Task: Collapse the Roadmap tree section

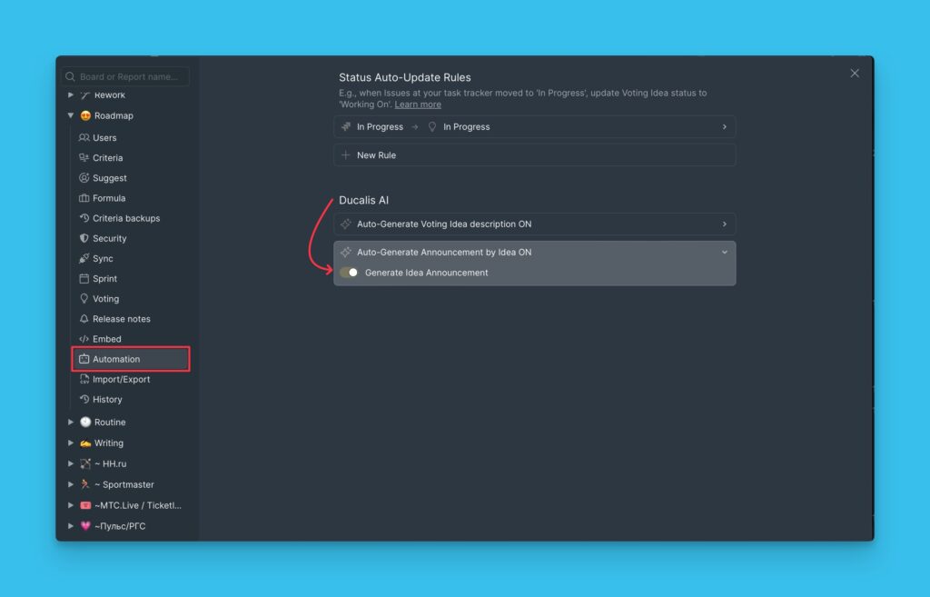Action: (x=71, y=116)
